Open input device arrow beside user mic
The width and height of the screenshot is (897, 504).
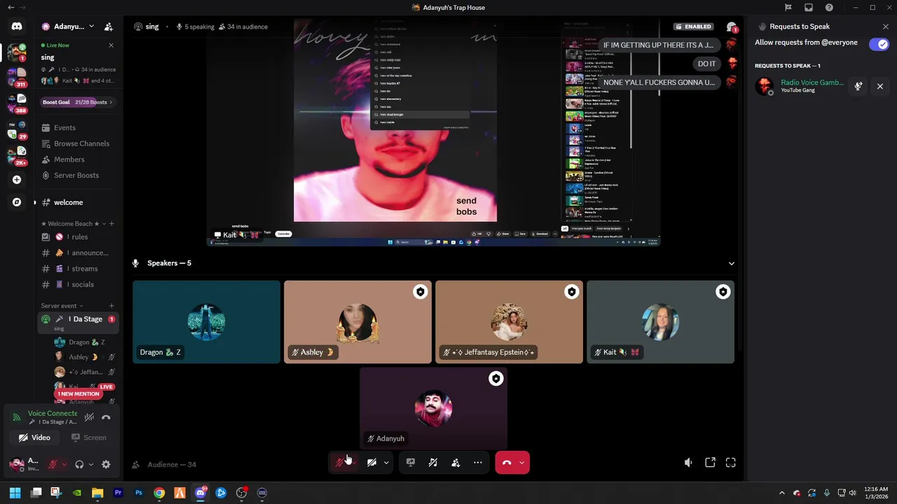(x=64, y=465)
